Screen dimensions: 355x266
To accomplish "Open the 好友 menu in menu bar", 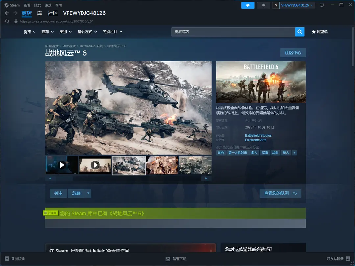I will point(37,5).
